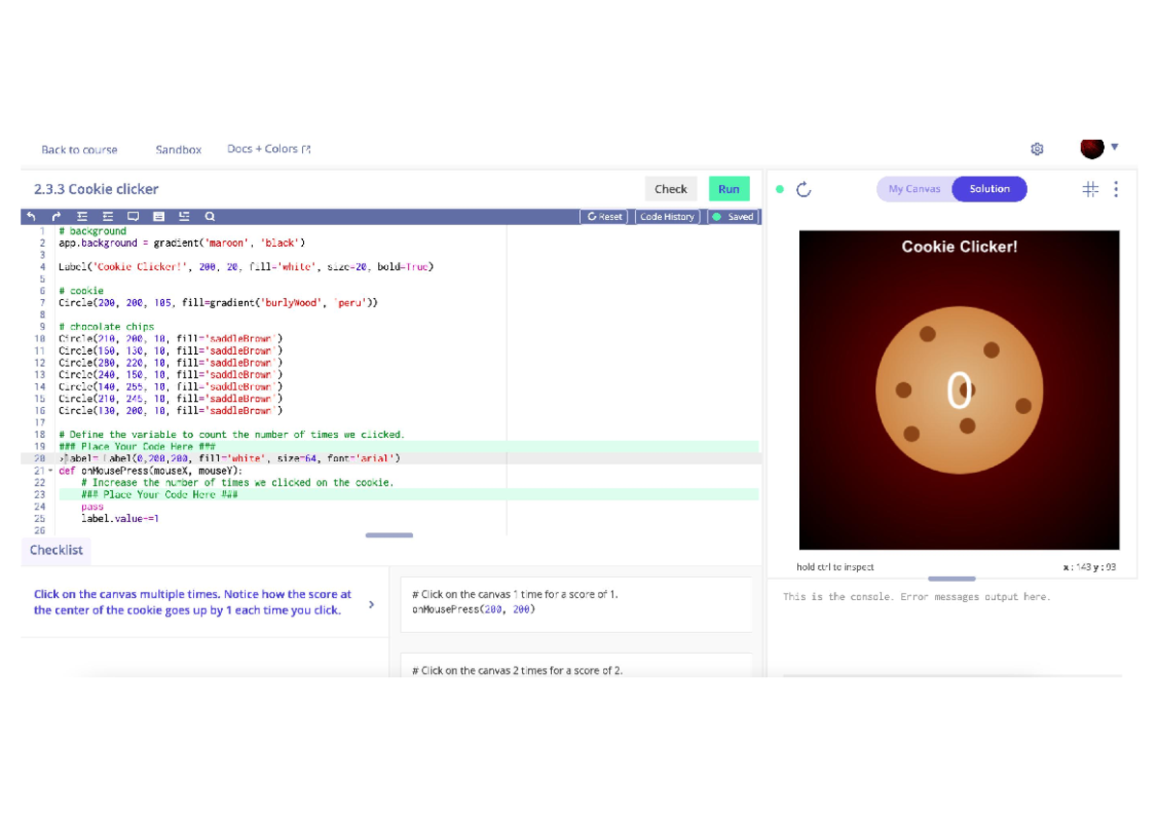Open the Sandbox page
This screenshot has height=818, width=1158.
179,150
